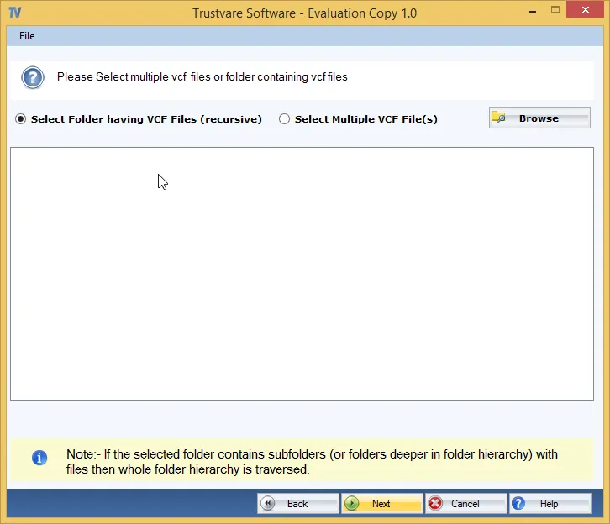This screenshot has width=610, height=524.
Task: Open the File menu
Action: pyautogui.click(x=27, y=36)
